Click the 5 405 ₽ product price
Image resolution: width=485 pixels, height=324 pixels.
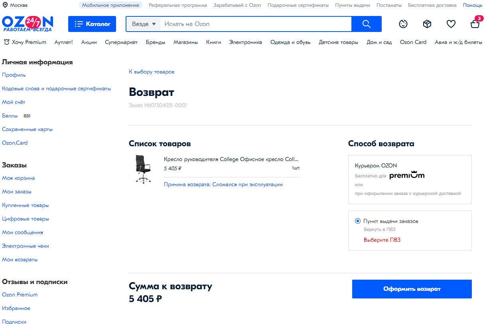pyautogui.click(x=173, y=169)
